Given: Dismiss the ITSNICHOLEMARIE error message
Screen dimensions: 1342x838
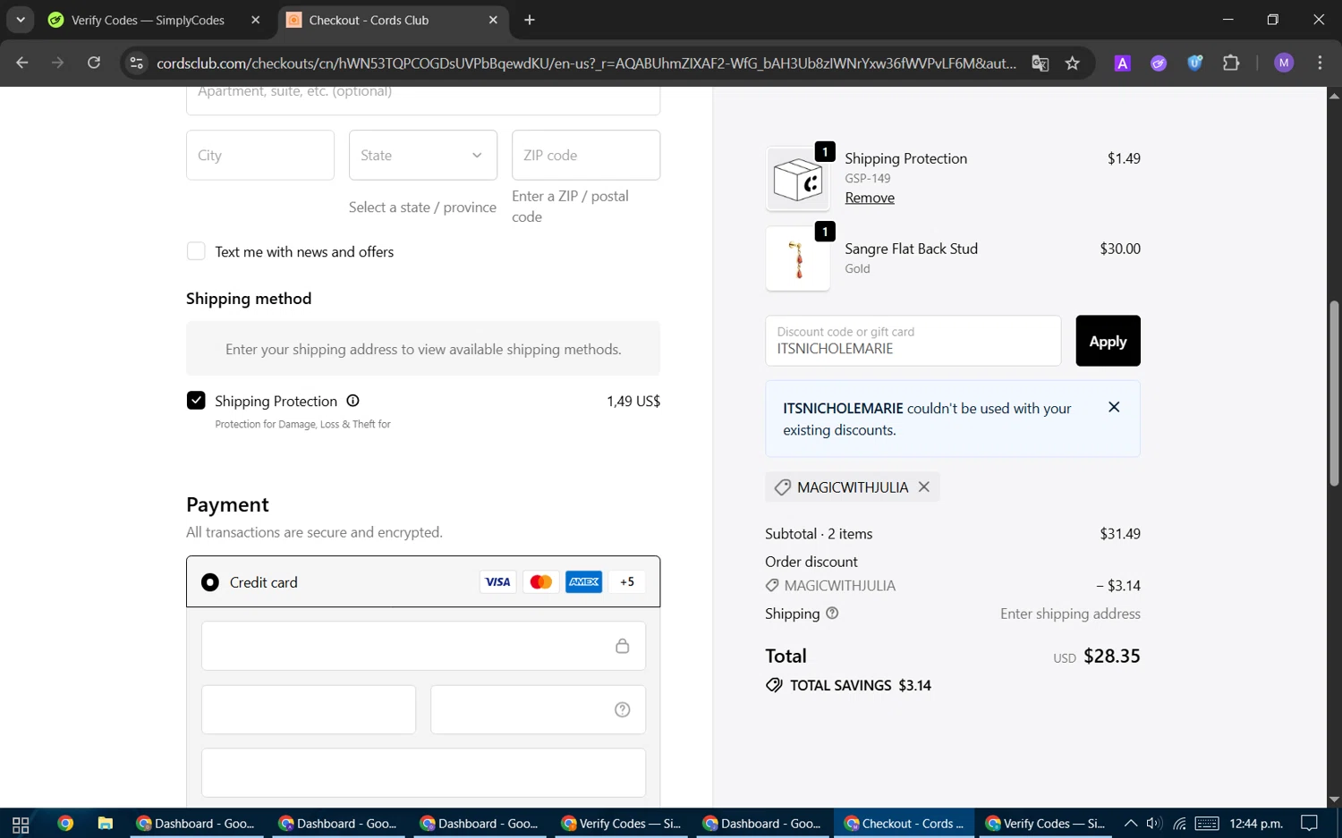Looking at the screenshot, I should 1114,407.
